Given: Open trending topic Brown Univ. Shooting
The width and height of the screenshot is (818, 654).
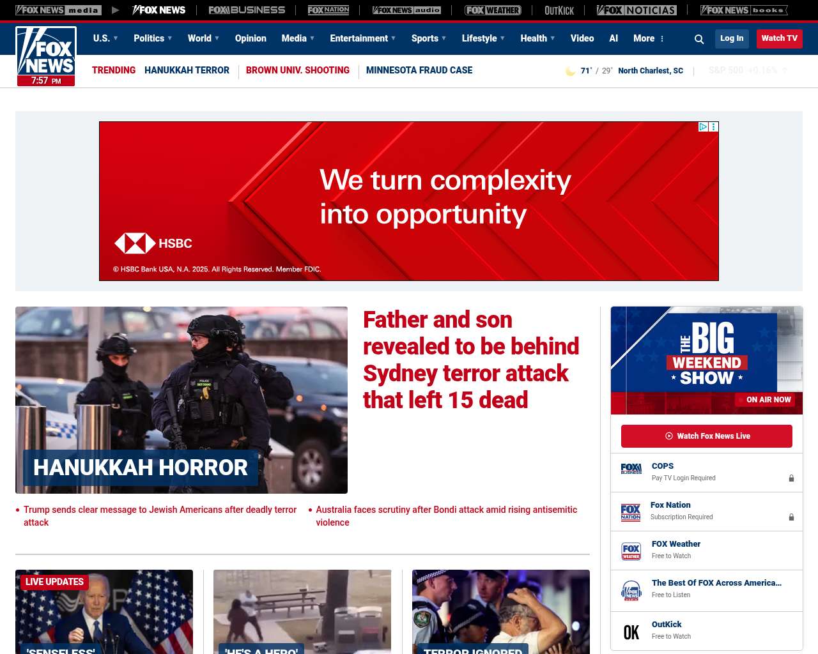Looking at the screenshot, I should (298, 70).
